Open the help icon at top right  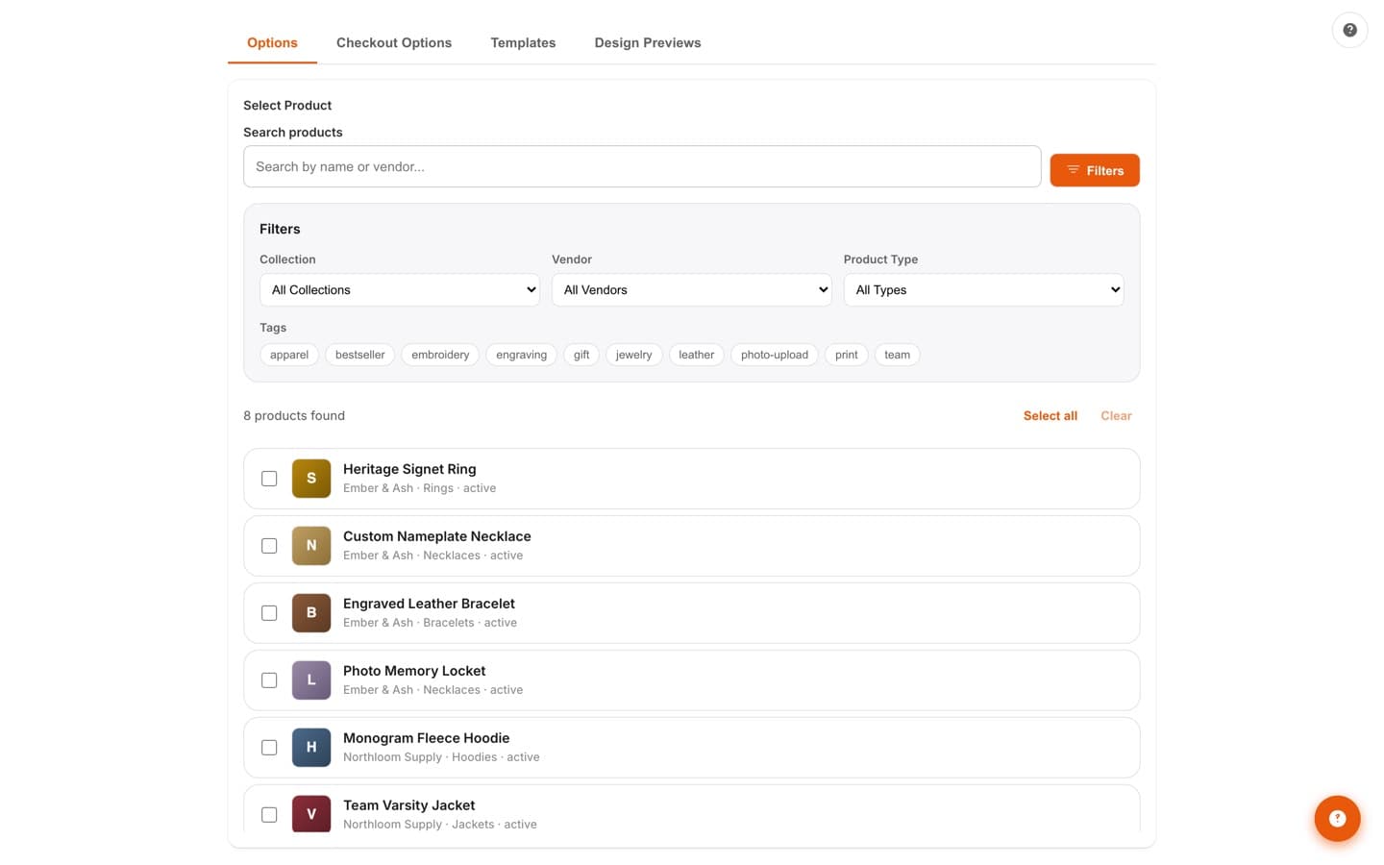pos(1349,30)
